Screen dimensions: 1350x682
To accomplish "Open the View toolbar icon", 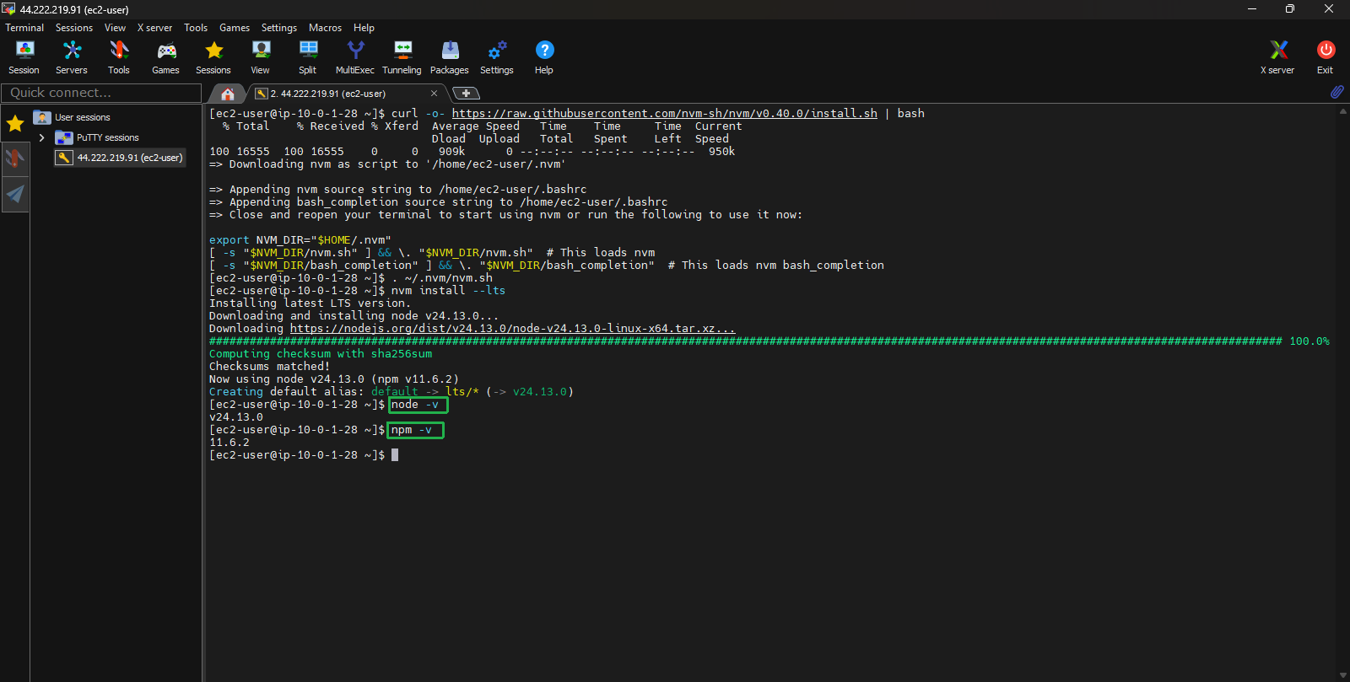I will pos(261,57).
